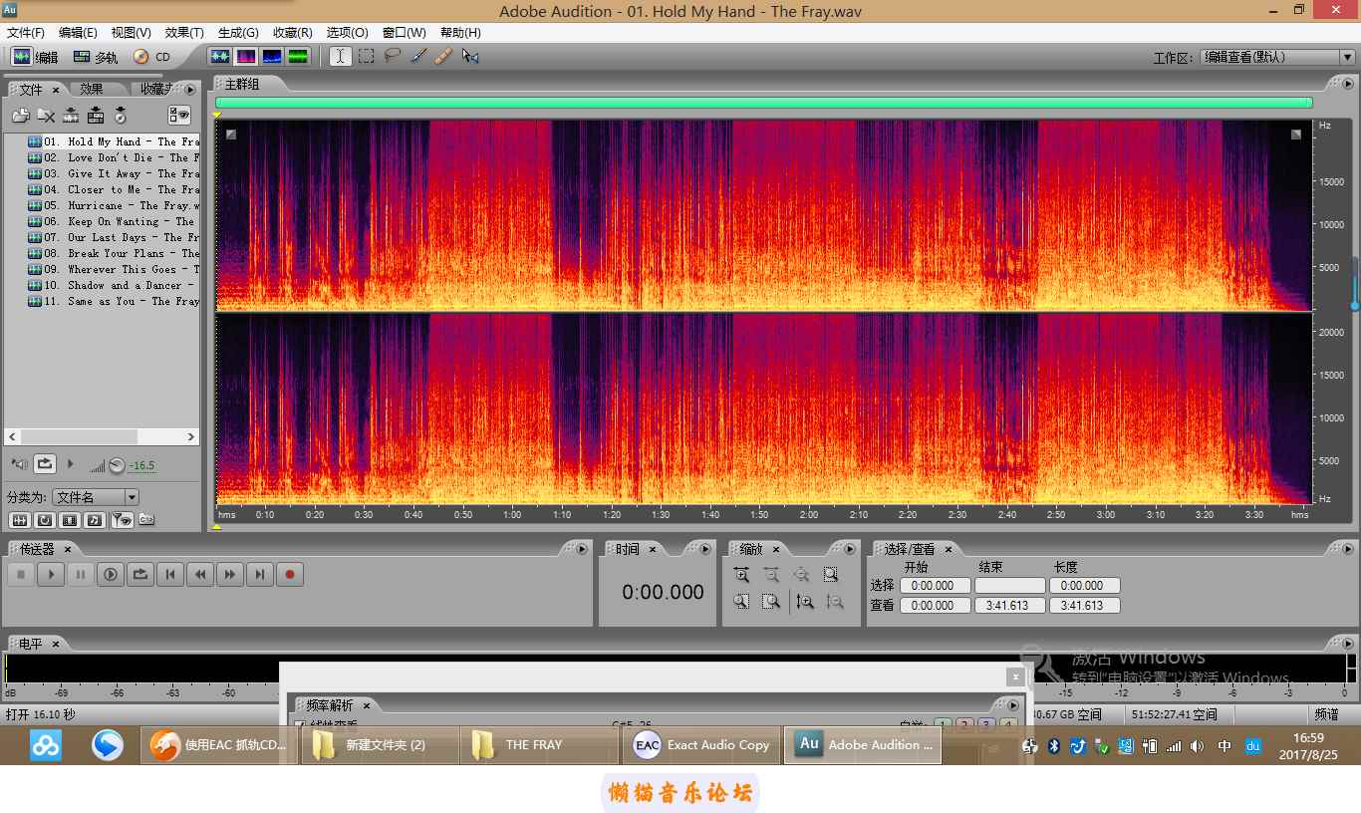This screenshot has height=813, width=1361.
Task: Click Edit File icon in Files panel
Action: point(71,116)
